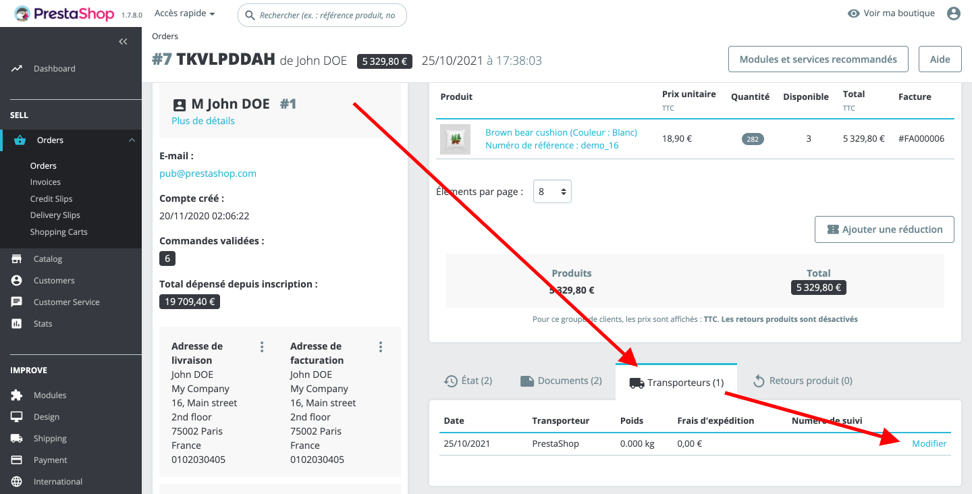Switch to the État (2) tab
This screenshot has height=494, width=972.
(468, 381)
